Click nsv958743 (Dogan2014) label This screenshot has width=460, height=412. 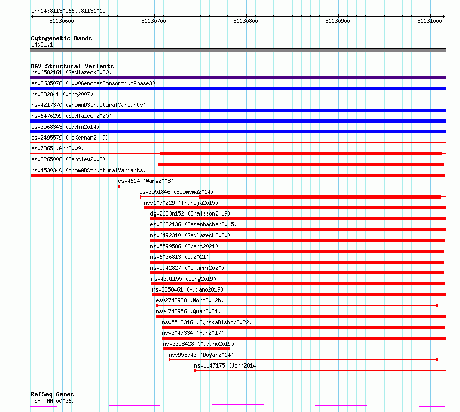(x=201, y=355)
